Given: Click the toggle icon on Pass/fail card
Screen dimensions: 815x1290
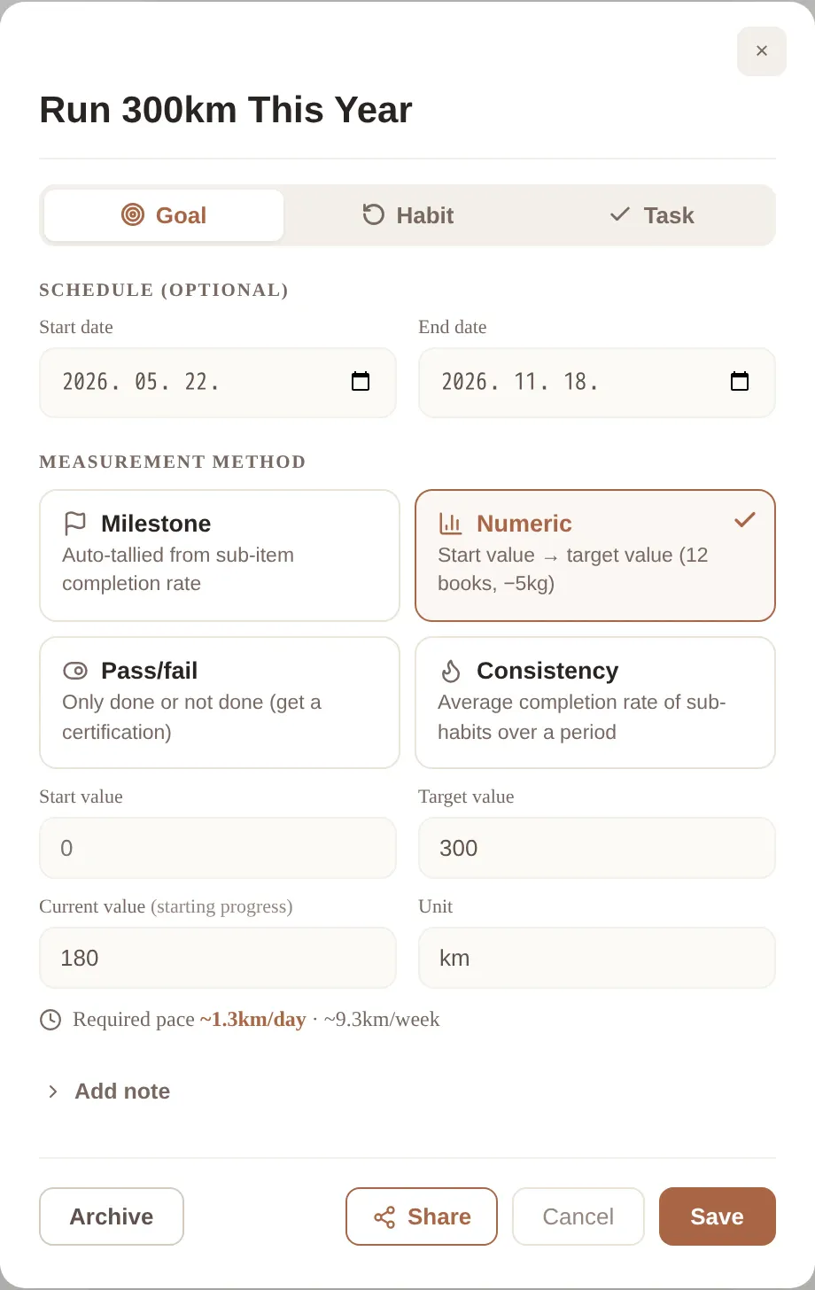Looking at the screenshot, I should tap(75, 671).
